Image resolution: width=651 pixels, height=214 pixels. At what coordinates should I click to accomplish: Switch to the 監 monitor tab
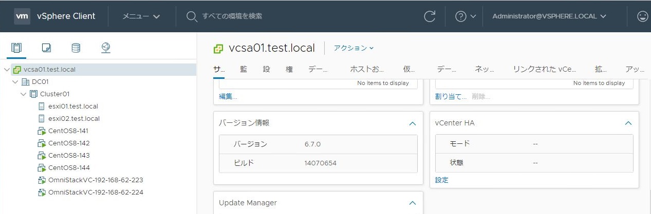[x=244, y=70]
